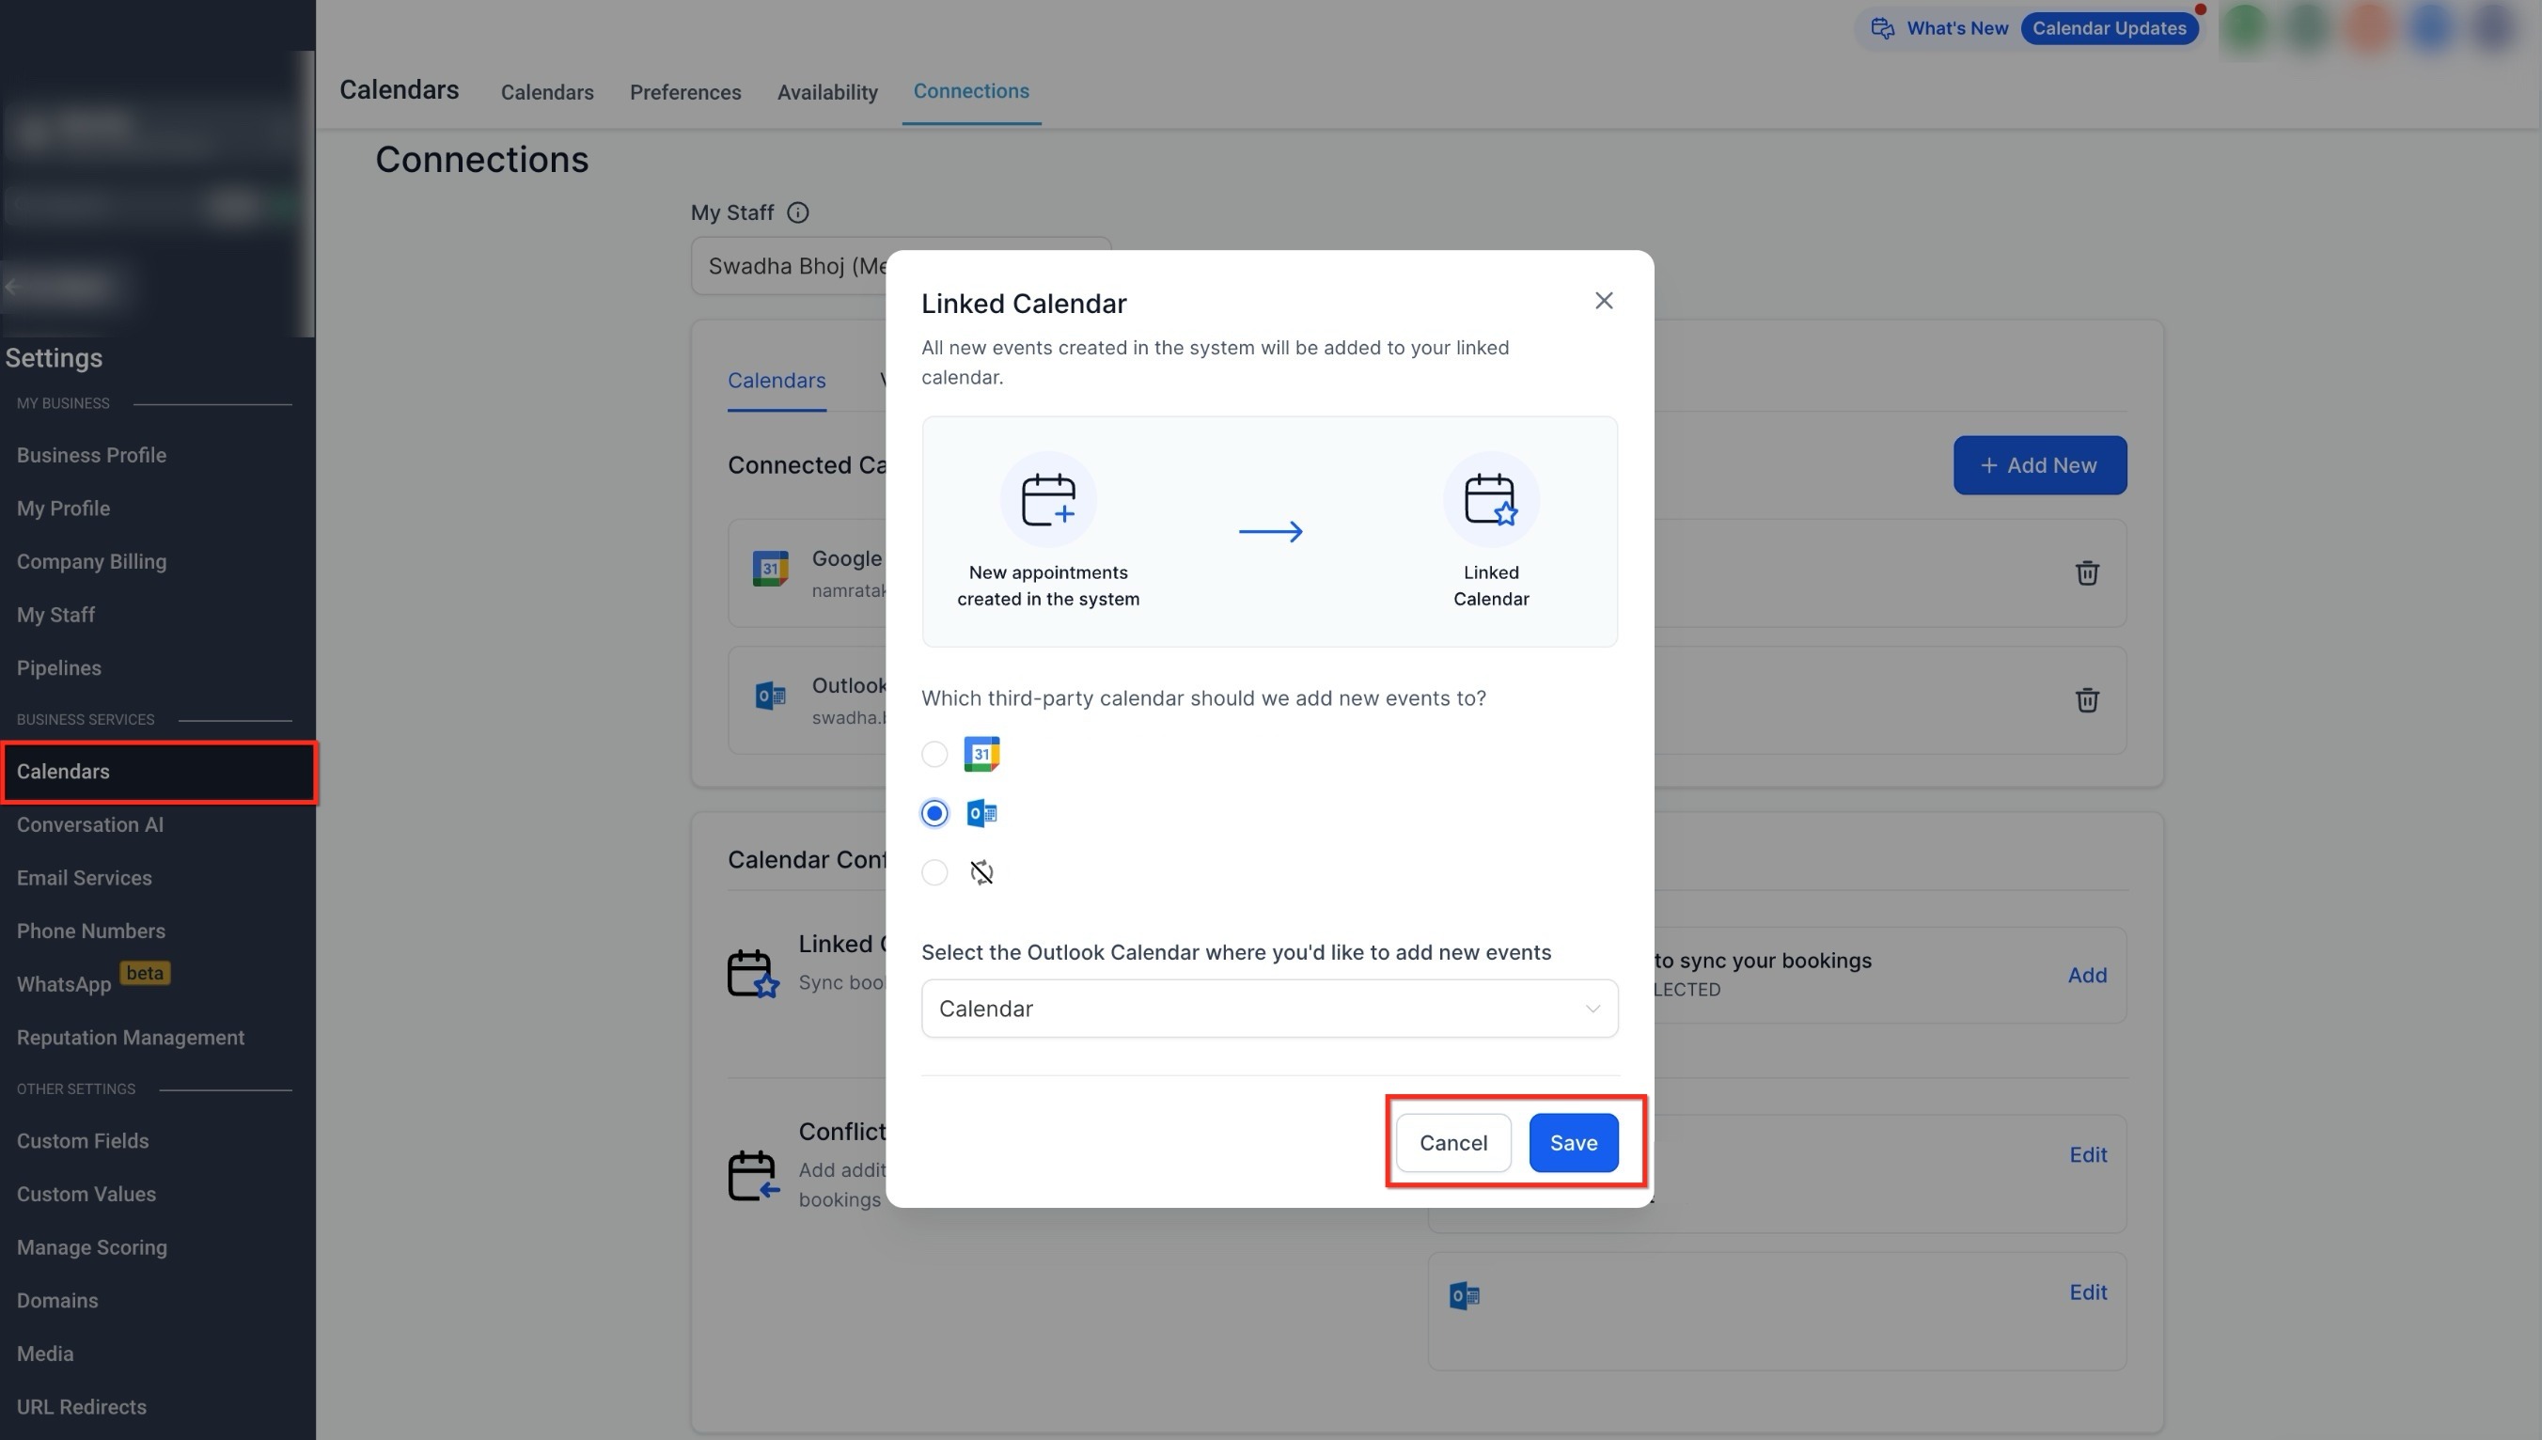Close the Linked Calendar dialog with X
This screenshot has width=2542, height=1440.
coord(1604,301)
